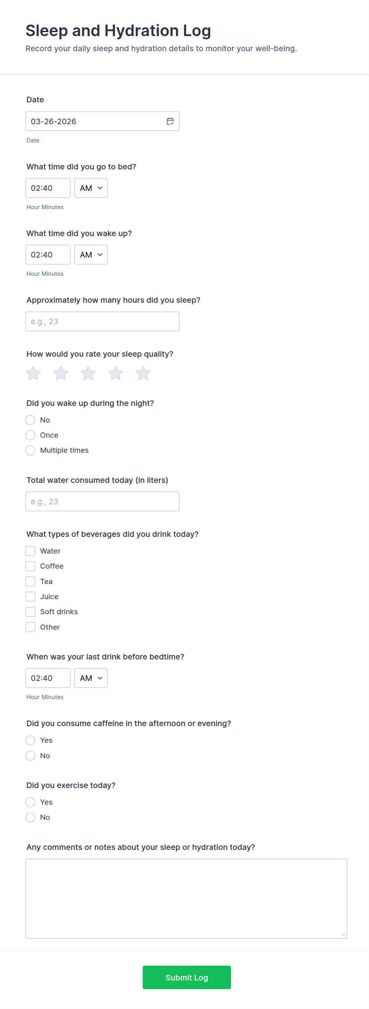Rate sleep quality four stars
This screenshot has height=1009, width=369.
tap(115, 373)
